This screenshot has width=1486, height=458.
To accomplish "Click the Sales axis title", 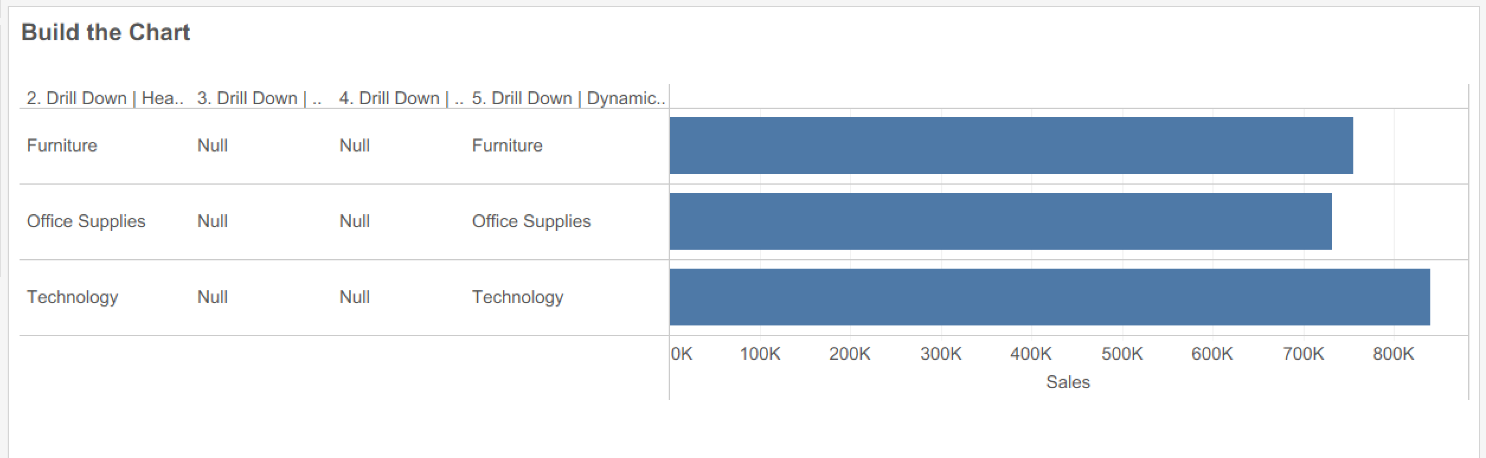I will (1068, 382).
